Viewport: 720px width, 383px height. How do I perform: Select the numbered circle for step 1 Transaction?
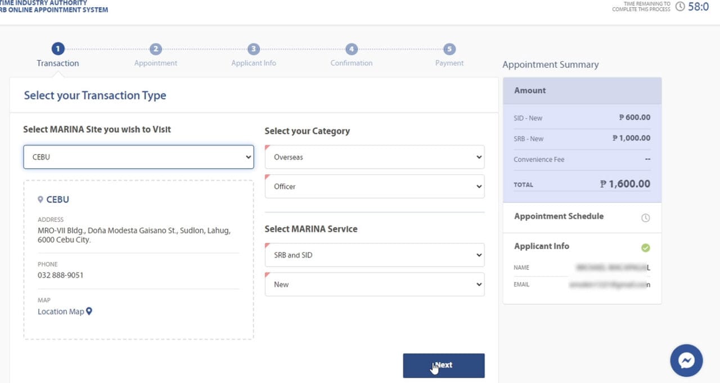(57, 48)
